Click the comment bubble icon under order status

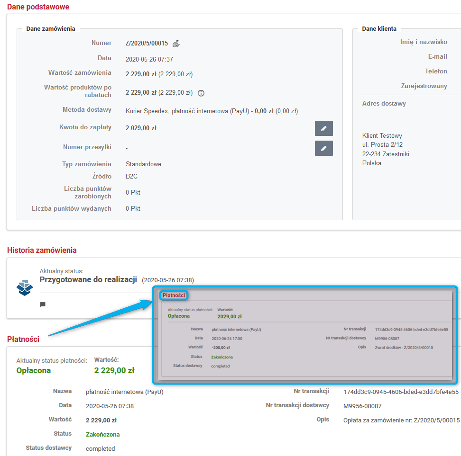click(43, 304)
